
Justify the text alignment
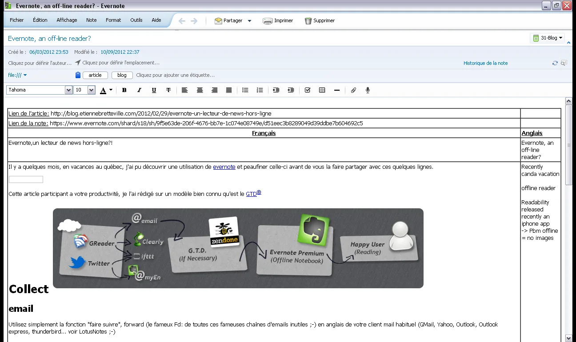pos(229,90)
